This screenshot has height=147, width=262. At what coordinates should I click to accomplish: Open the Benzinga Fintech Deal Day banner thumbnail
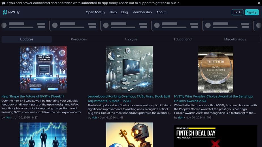[x=216, y=136]
